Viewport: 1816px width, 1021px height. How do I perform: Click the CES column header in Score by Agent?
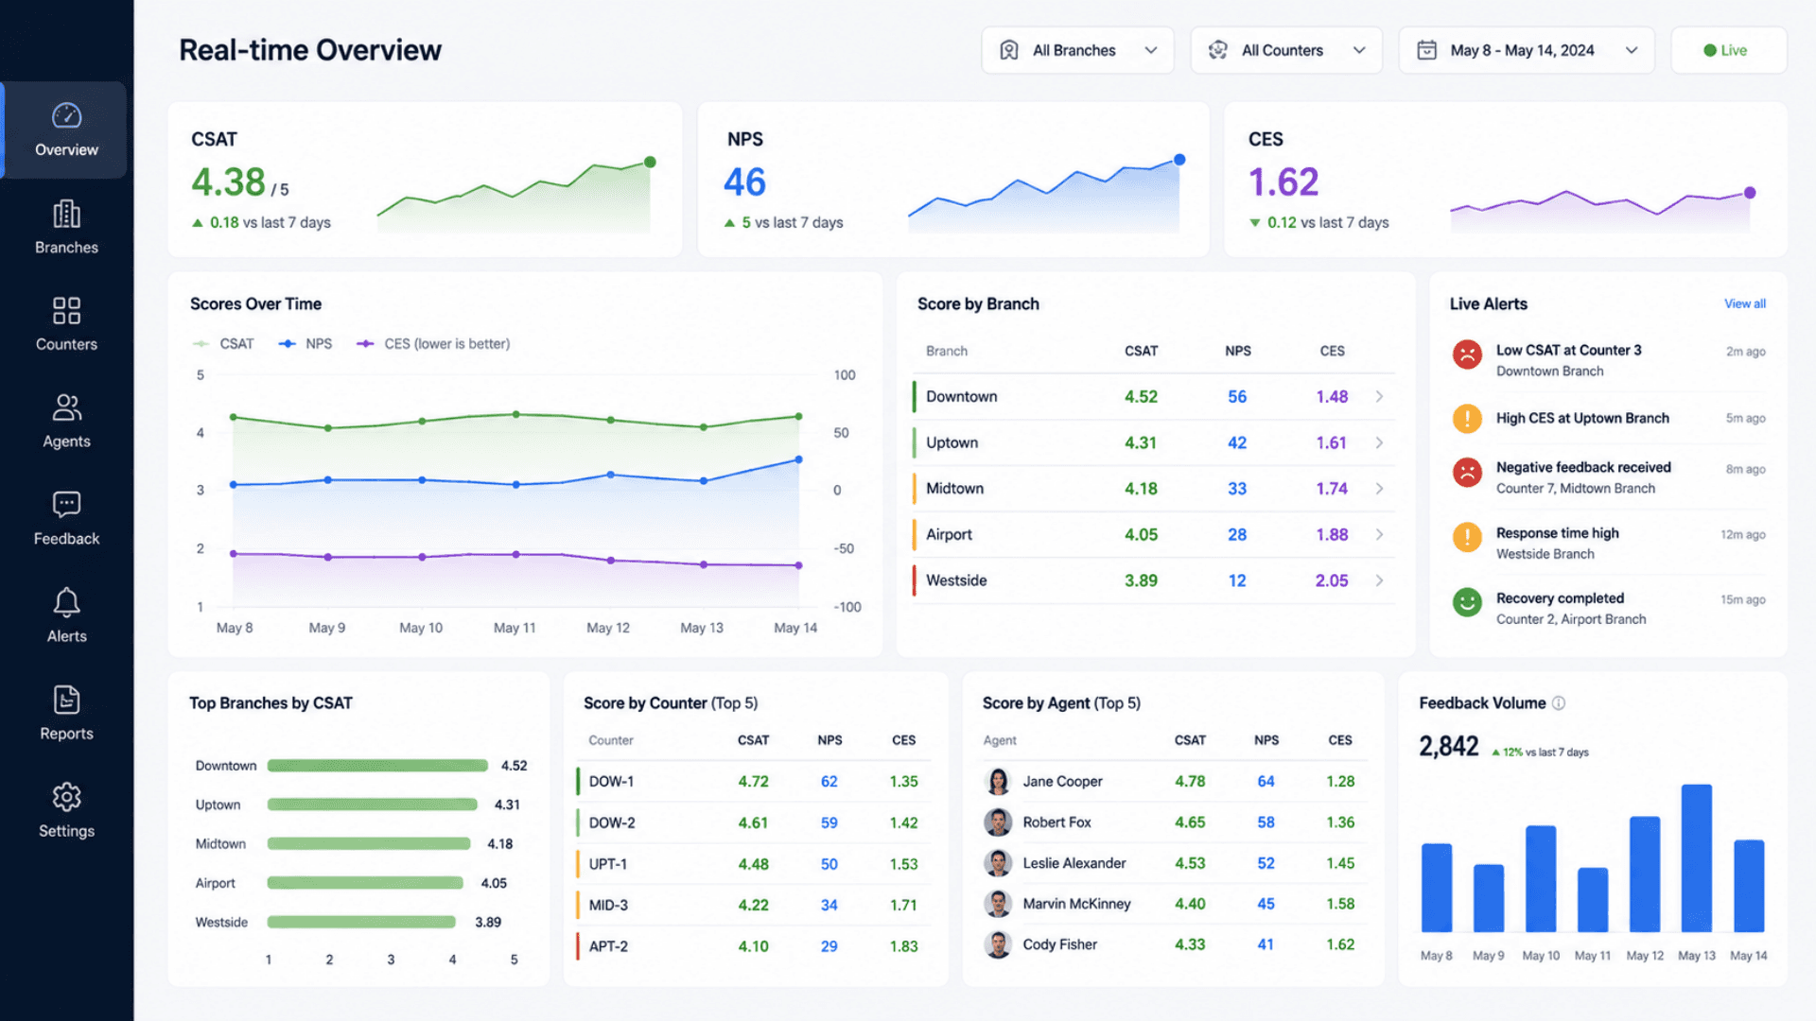[x=1340, y=740]
